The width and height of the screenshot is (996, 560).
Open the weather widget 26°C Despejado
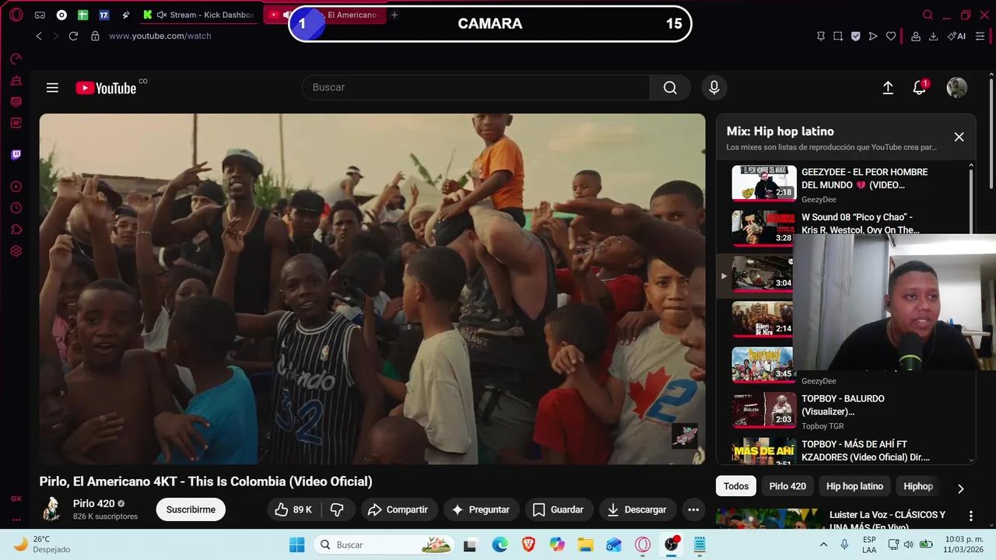(43, 544)
